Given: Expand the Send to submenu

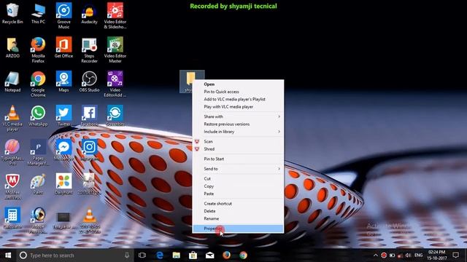Looking at the screenshot, I should click(x=238, y=169).
